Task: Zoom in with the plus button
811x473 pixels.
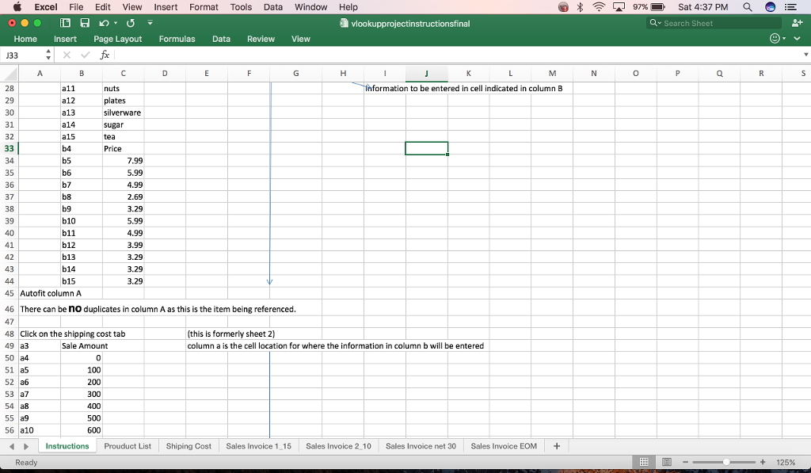Action: (763, 462)
